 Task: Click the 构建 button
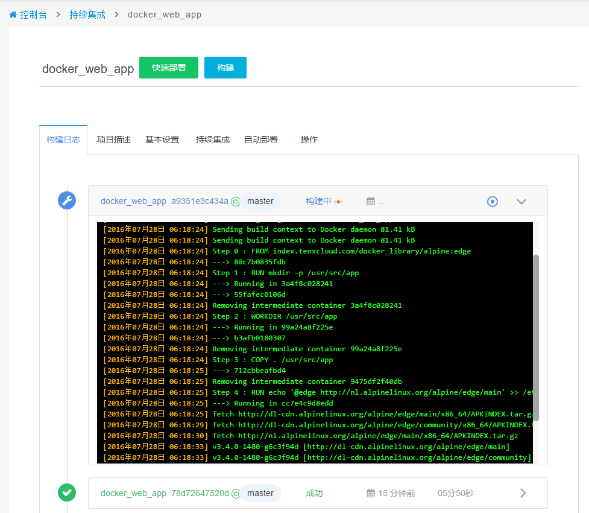click(x=225, y=68)
